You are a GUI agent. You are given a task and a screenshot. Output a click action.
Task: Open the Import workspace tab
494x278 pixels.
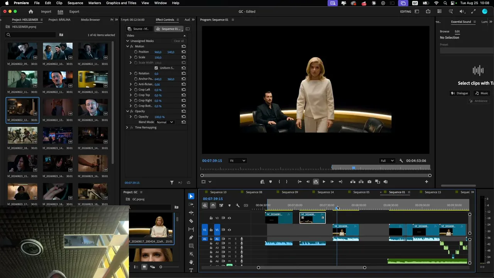46,12
